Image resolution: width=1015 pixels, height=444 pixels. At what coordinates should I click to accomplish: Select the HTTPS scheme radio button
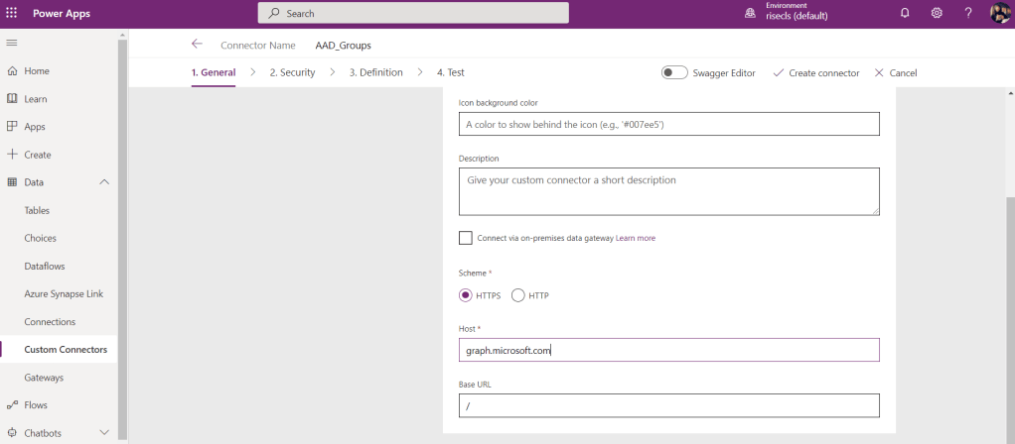pyautogui.click(x=466, y=295)
